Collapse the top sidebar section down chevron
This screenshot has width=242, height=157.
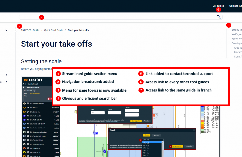click(6, 30)
